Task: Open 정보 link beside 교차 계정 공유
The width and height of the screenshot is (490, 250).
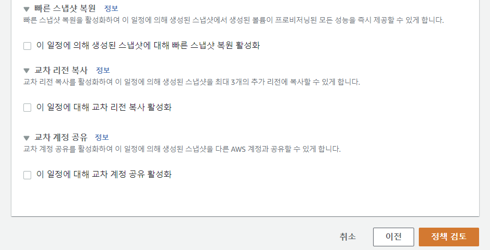Action: click(102, 137)
